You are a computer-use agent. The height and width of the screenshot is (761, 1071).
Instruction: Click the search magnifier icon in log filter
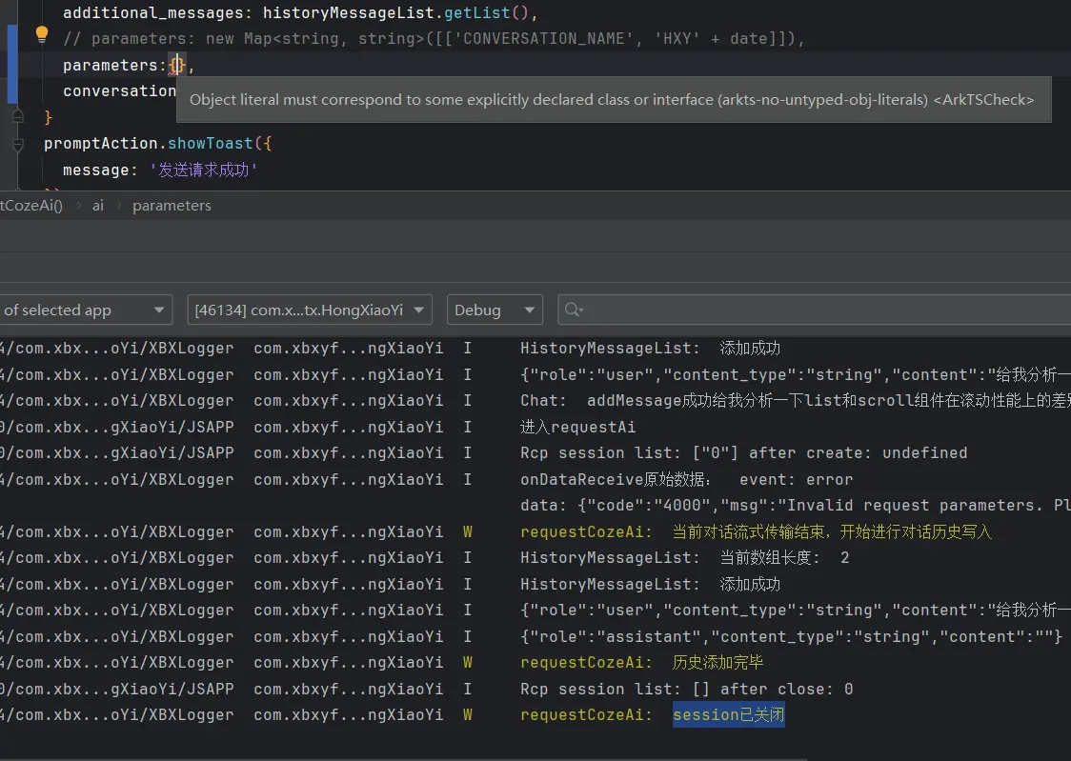click(574, 310)
